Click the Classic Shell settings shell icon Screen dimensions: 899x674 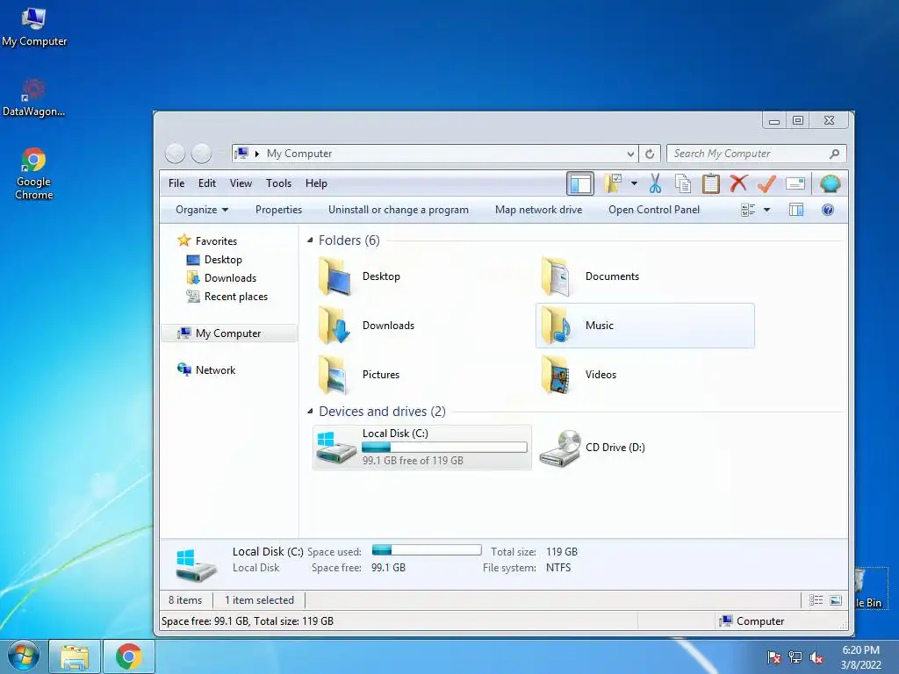tap(830, 183)
